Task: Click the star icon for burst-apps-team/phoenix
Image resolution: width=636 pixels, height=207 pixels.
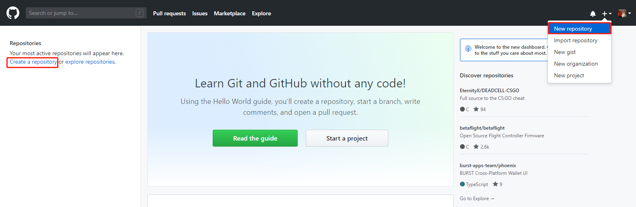Action: (x=495, y=184)
